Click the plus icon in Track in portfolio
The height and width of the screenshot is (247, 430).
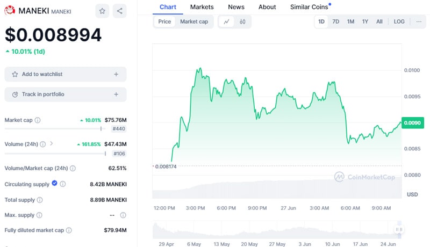tap(116, 94)
